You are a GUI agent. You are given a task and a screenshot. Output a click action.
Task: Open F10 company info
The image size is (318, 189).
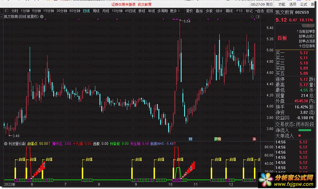tap(239, 11)
